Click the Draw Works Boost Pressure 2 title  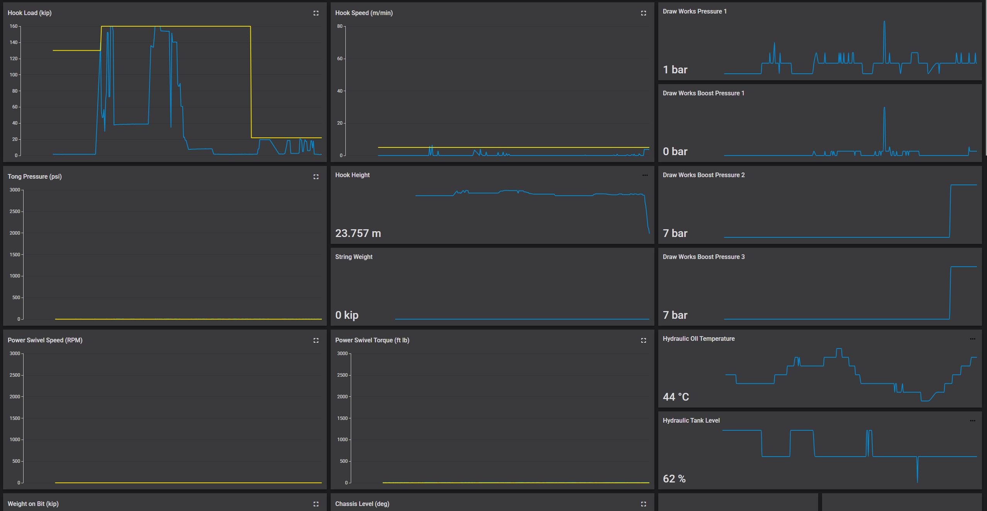tap(704, 175)
